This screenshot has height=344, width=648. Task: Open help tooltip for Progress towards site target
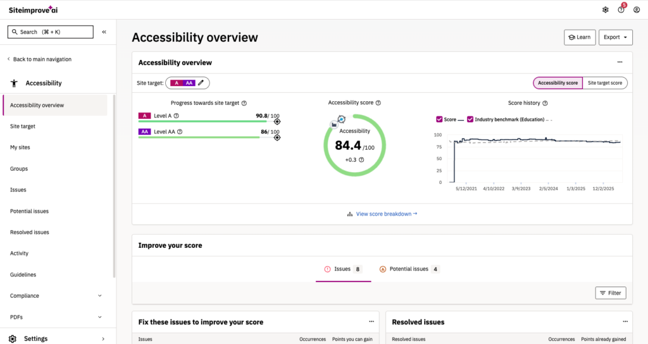pos(244,103)
